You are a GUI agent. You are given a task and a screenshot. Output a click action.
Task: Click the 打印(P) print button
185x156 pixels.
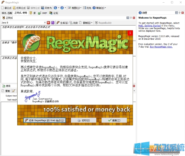83,120
